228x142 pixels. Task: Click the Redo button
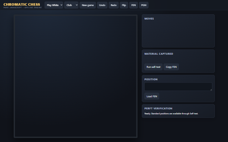[114, 5]
